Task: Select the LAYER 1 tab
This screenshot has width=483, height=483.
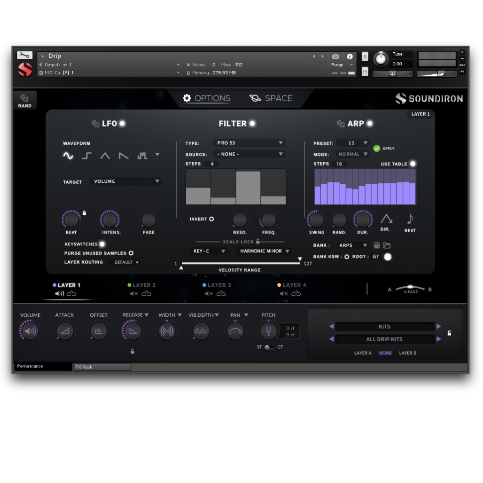Action: pos(67,285)
